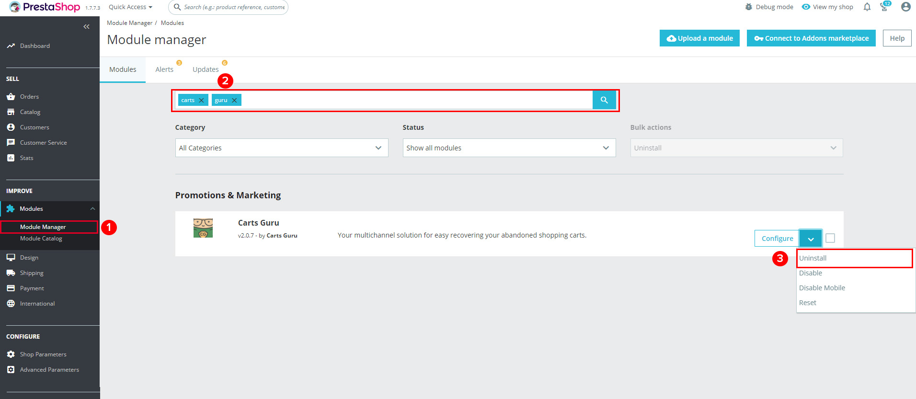Click the Shop Parameters gear icon

11,354
